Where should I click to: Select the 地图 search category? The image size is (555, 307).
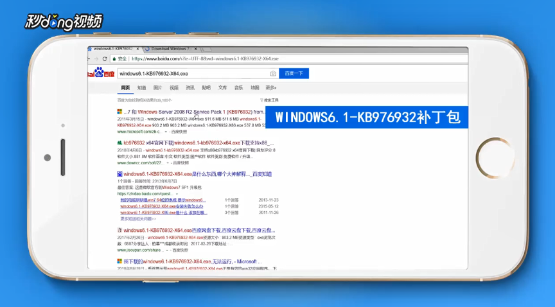pyautogui.click(x=255, y=88)
